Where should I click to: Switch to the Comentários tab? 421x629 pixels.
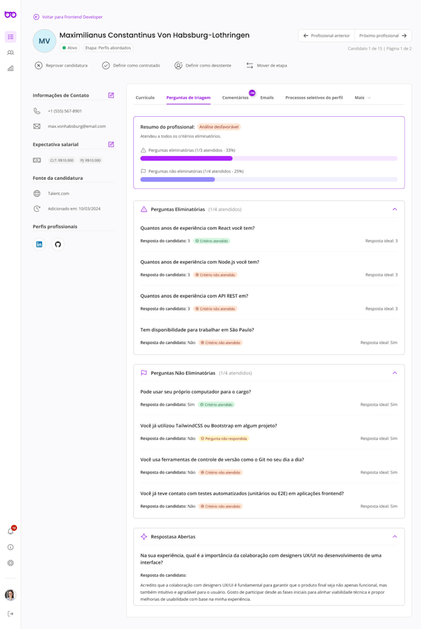(235, 98)
